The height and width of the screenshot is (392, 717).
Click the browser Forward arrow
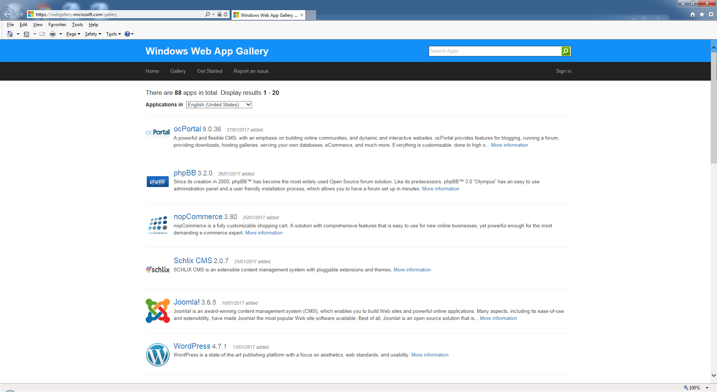[x=21, y=14]
